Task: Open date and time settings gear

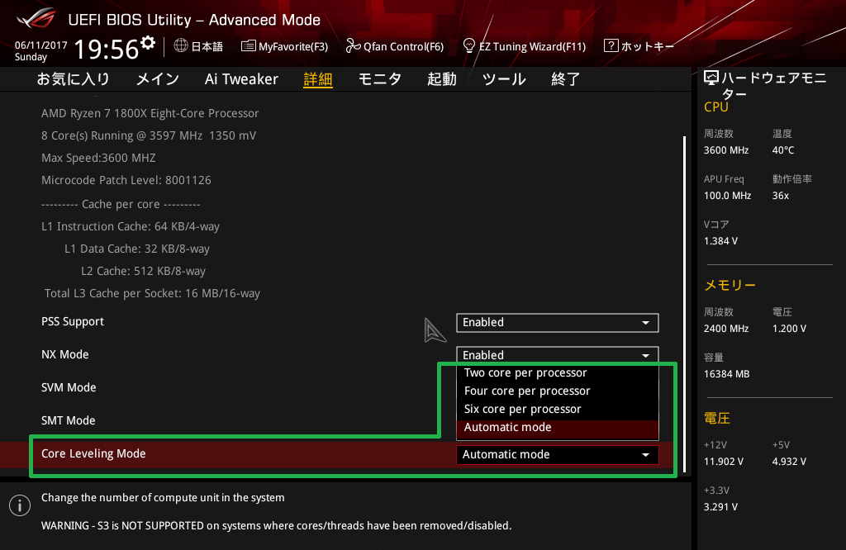Action: pos(148,43)
